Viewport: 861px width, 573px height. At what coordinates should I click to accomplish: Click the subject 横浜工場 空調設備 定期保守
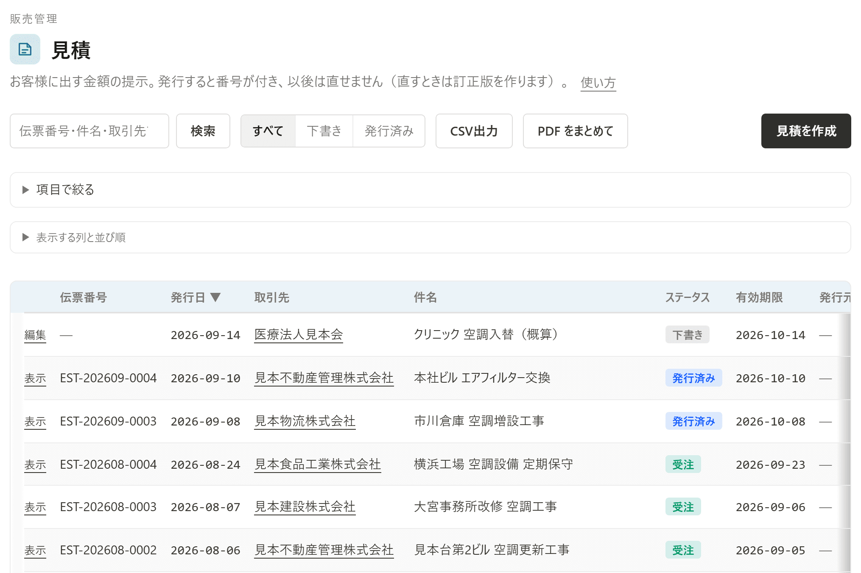(x=494, y=465)
